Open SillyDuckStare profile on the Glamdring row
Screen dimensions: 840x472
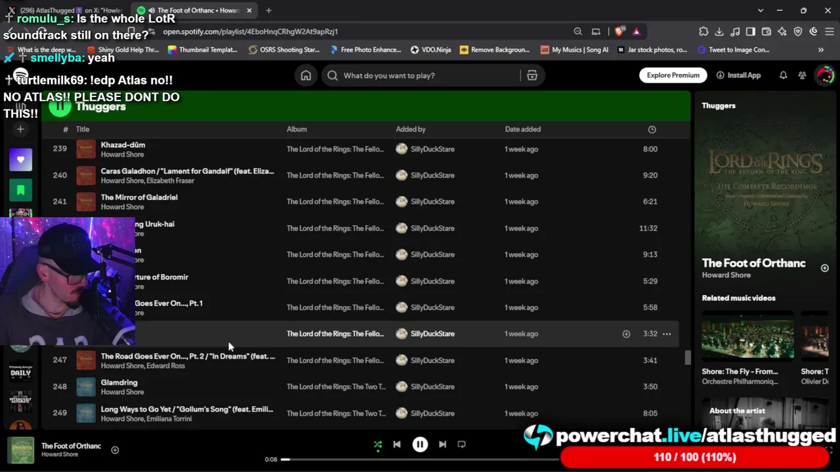tap(432, 387)
